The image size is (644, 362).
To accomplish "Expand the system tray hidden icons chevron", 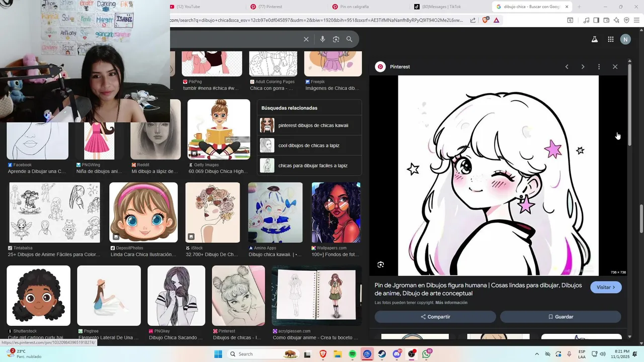I will coord(536,354).
